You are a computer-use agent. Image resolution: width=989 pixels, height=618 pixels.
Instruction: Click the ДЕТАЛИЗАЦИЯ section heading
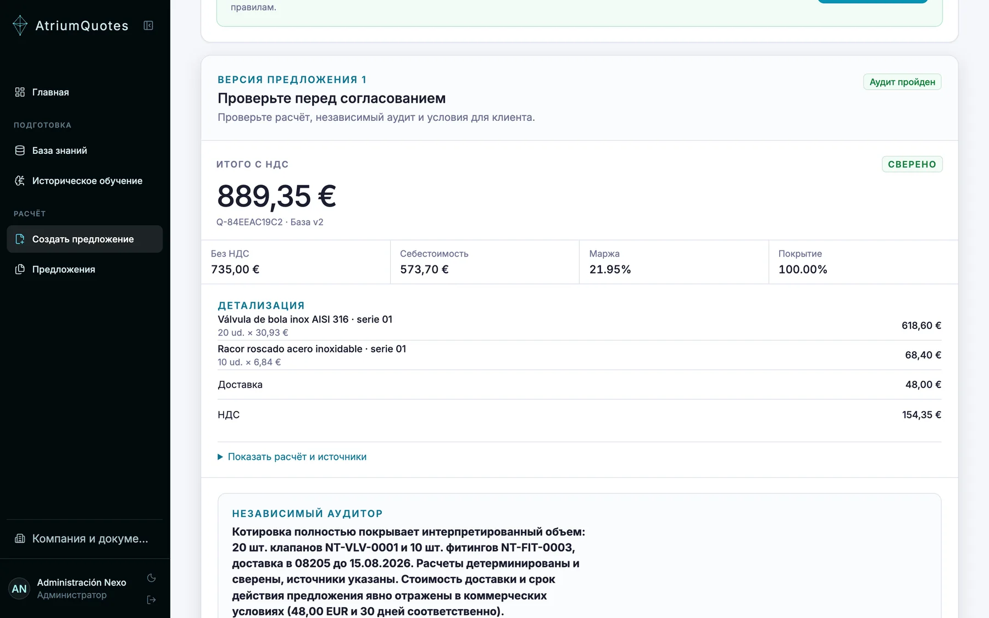261,305
